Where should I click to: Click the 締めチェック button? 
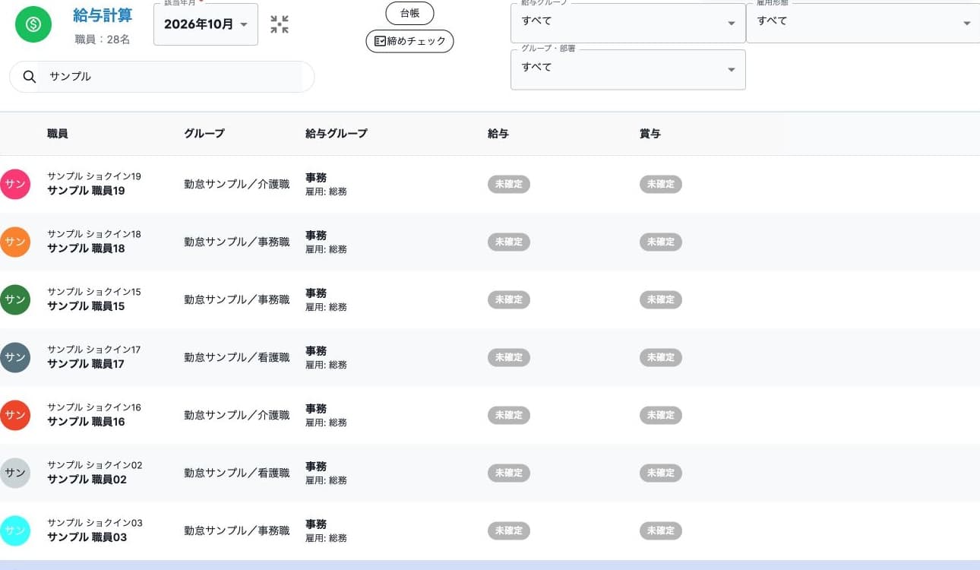[x=409, y=41]
